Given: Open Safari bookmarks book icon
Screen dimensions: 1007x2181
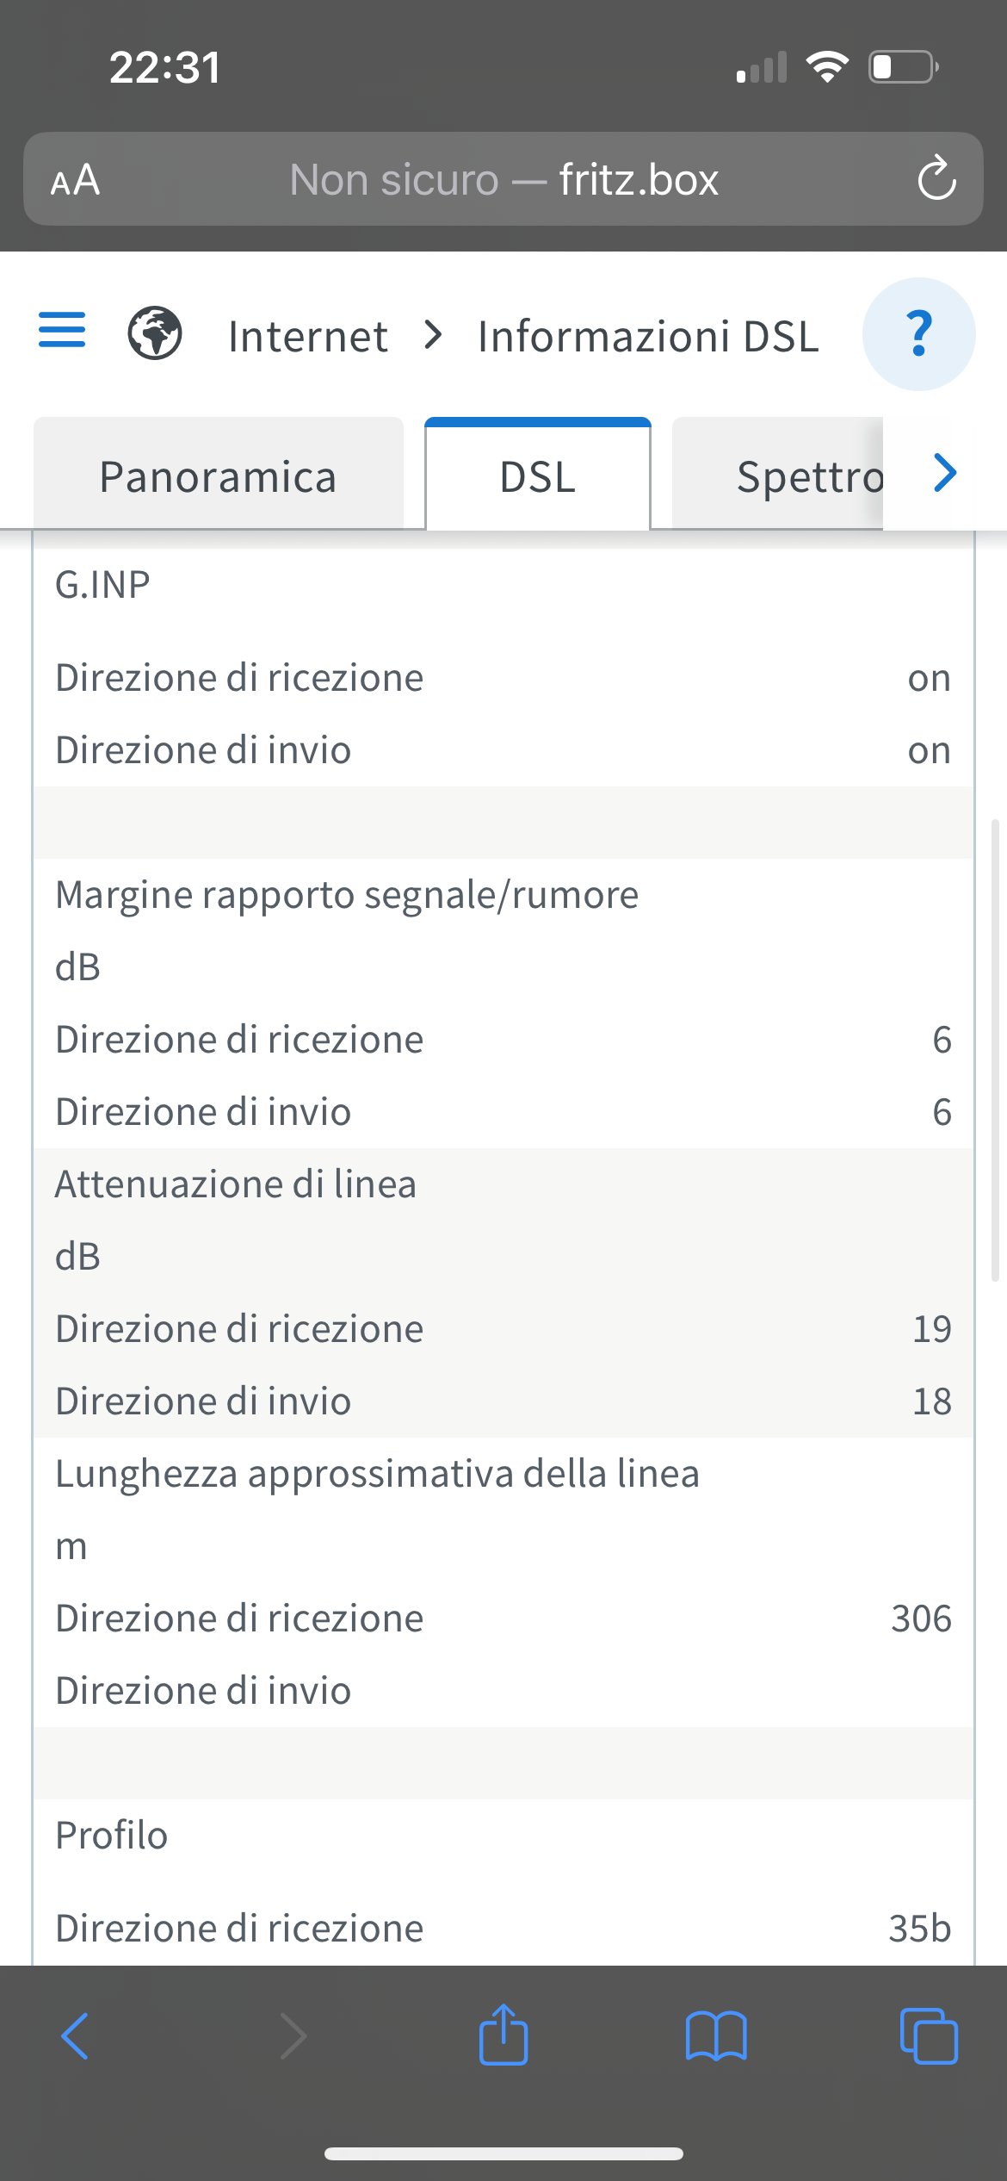Looking at the screenshot, I should (716, 2036).
